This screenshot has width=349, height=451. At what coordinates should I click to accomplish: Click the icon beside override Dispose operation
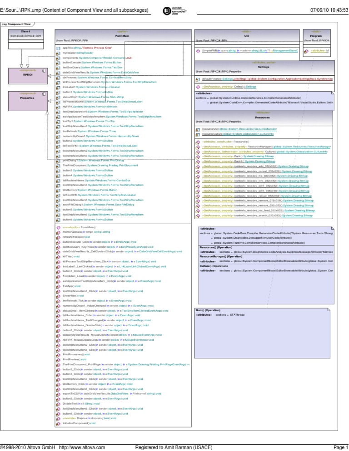[x=58, y=419]
